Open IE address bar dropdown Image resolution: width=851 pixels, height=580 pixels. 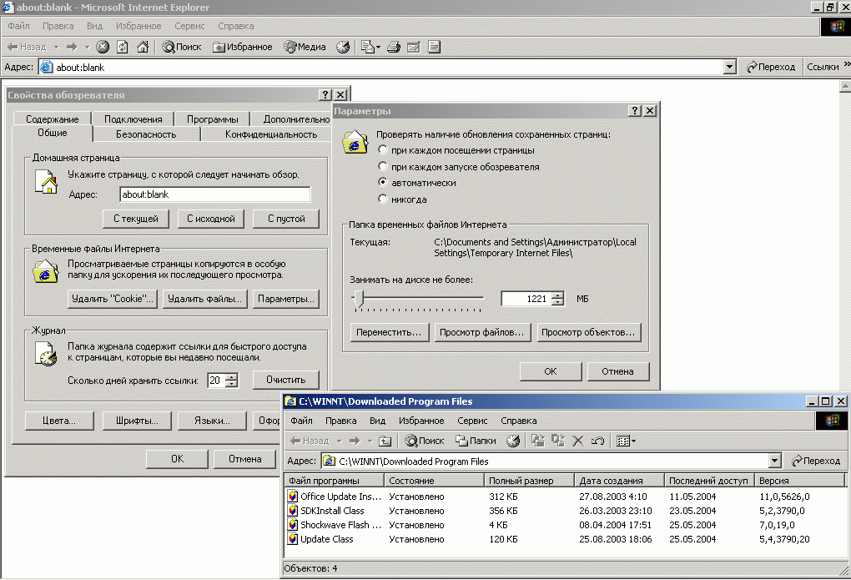tap(730, 68)
